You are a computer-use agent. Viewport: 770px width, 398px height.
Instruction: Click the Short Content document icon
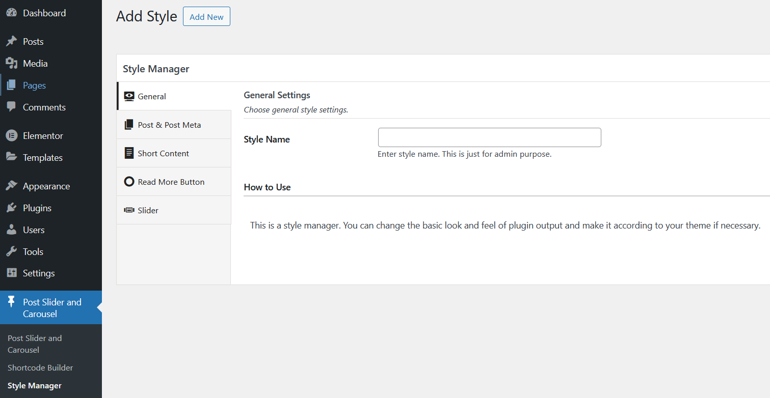pyautogui.click(x=129, y=153)
